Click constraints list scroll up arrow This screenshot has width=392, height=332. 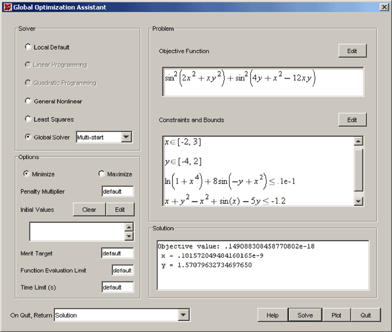point(358,141)
